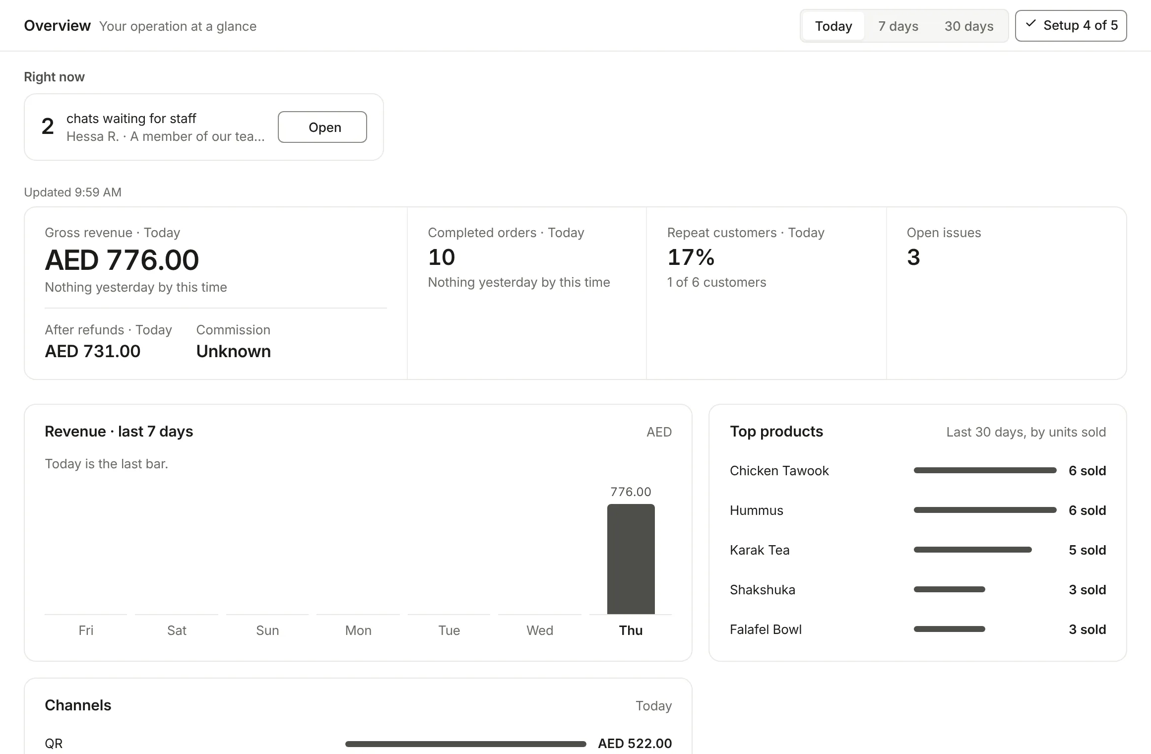Click the Hessa R. chat preview text

click(x=165, y=136)
